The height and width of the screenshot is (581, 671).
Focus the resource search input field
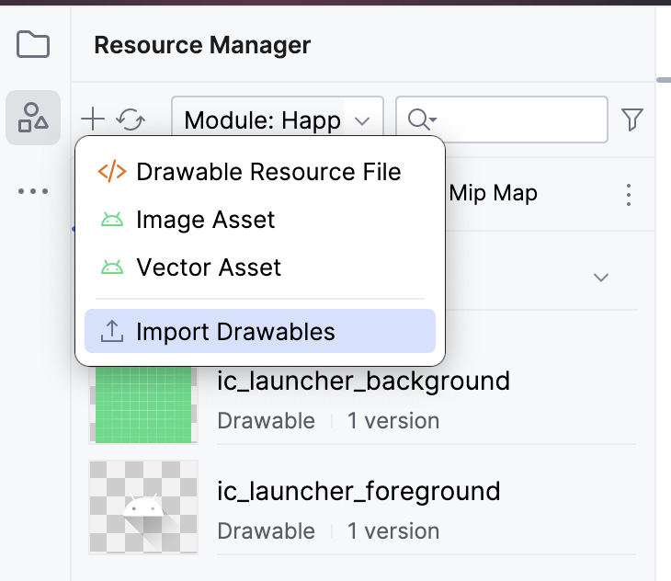pos(519,120)
